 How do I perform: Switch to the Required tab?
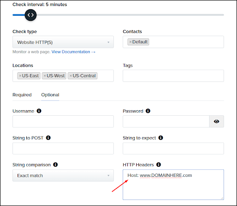point(22,95)
